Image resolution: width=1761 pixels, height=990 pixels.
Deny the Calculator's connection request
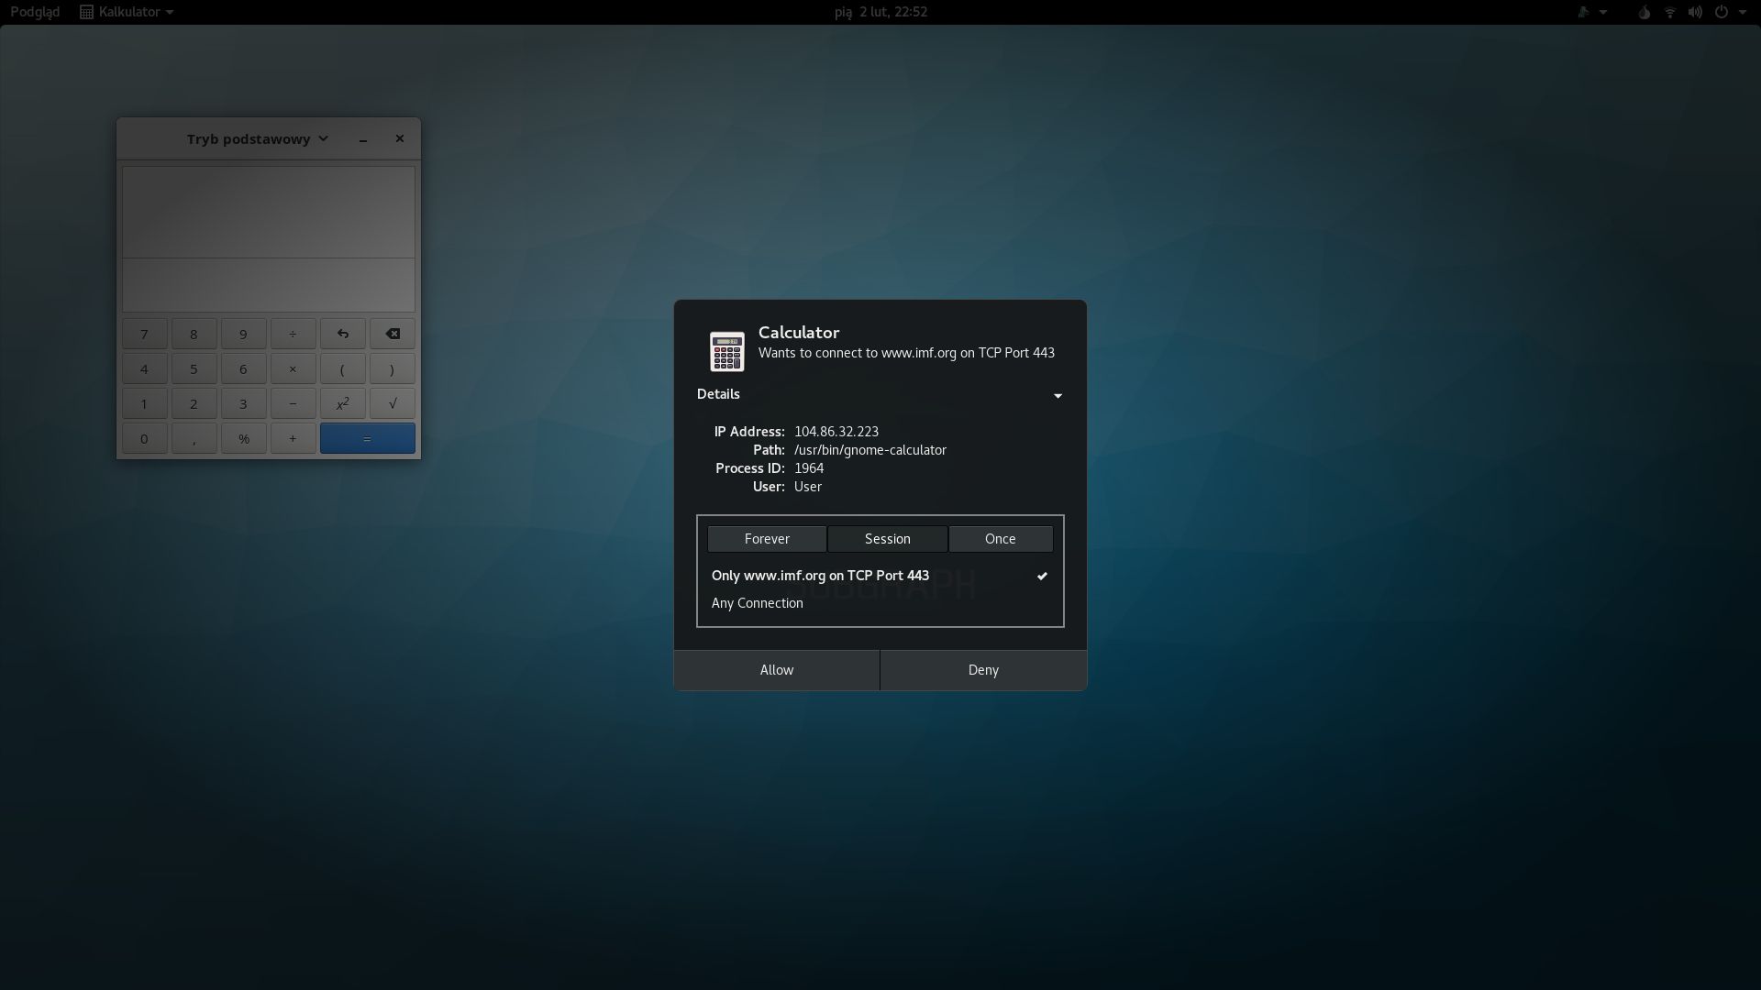pyautogui.click(x=982, y=669)
